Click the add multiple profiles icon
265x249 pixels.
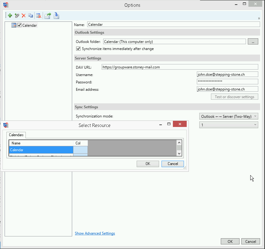tap(17, 15)
